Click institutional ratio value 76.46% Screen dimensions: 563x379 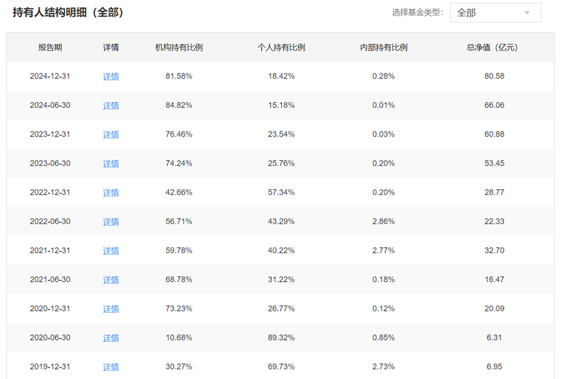[x=179, y=134]
